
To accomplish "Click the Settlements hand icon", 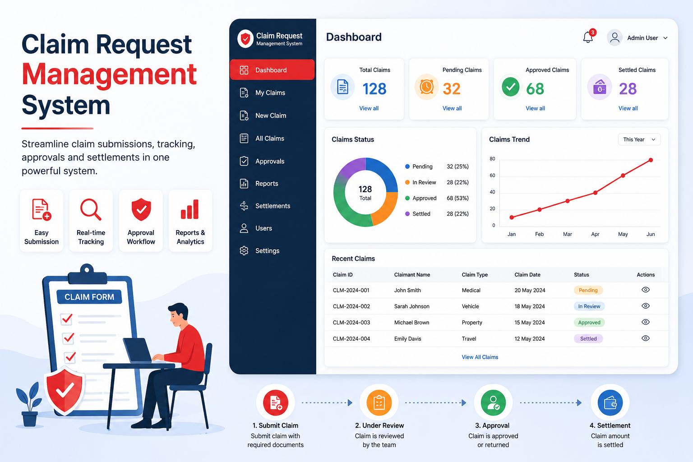I will point(244,206).
